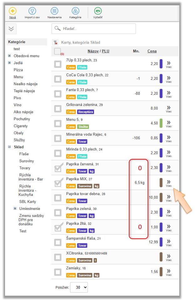Viewport: 195px width, 301px height.
Task: Open Import z csv tool
Action: (32, 11)
